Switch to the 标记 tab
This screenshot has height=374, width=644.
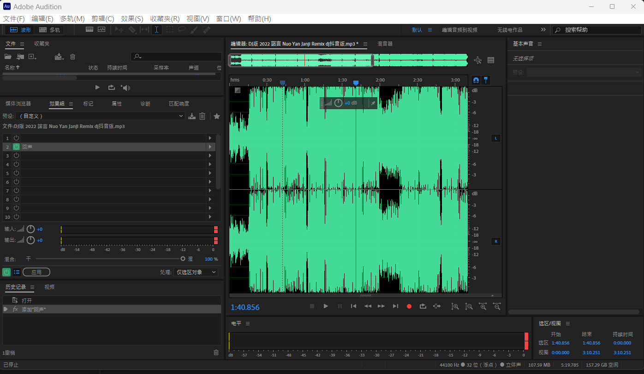88,104
